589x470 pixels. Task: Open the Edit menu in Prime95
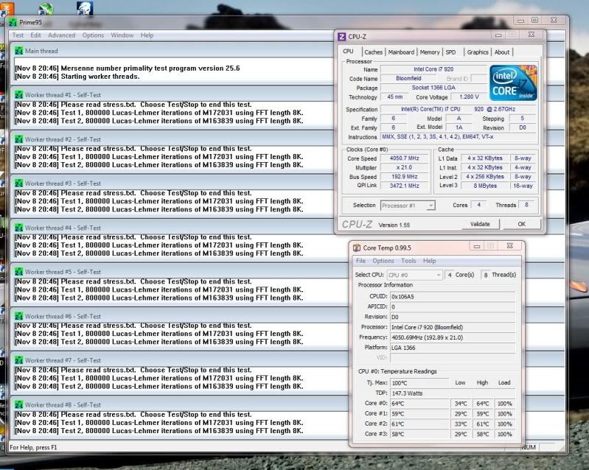coord(35,35)
